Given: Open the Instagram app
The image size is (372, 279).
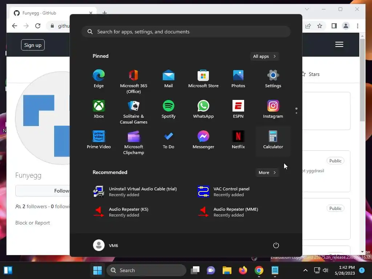Looking at the screenshot, I should pyautogui.click(x=273, y=109).
